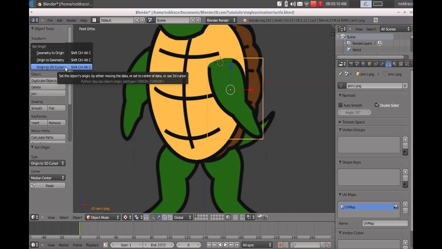Open the File menu
The image size is (442, 249).
pyautogui.click(x=50, y=20)
